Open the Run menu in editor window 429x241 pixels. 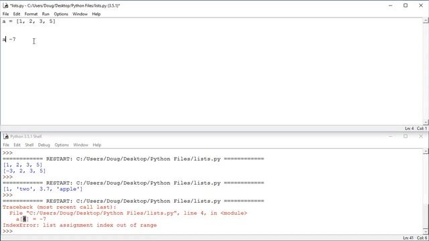point(46,14)
